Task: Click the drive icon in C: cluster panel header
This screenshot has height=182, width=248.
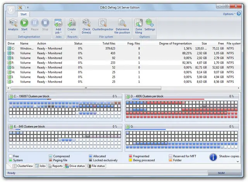Action: pyautogui.click(x=11, y=96)
